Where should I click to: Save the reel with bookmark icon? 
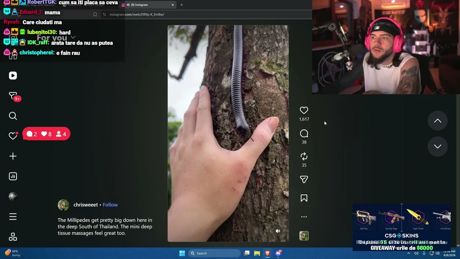304,198
